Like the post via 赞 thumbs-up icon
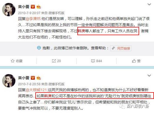The width and height of the screenshot is (154, 113). point(134,61)
